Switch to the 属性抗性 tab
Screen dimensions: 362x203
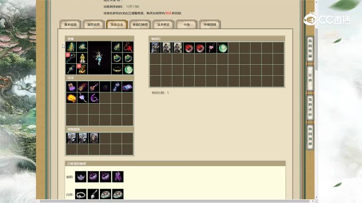coord(94,25)
